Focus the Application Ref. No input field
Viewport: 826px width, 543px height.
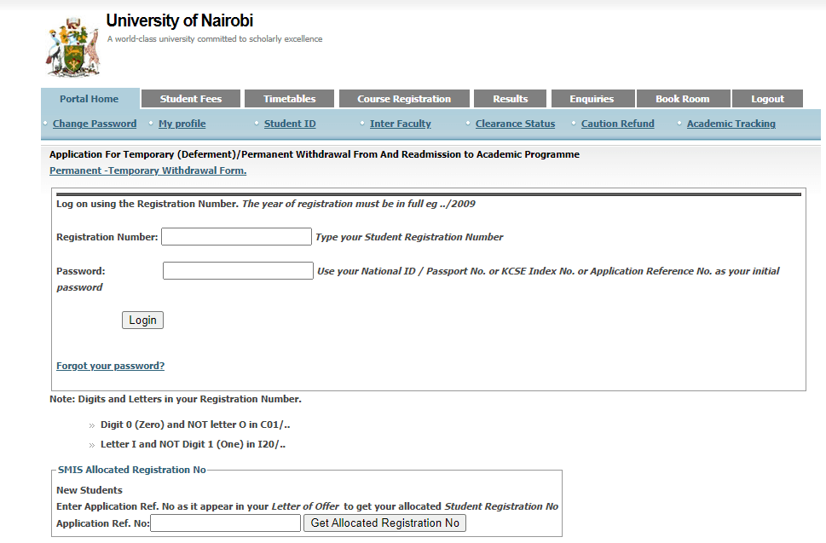pos(225,523)
